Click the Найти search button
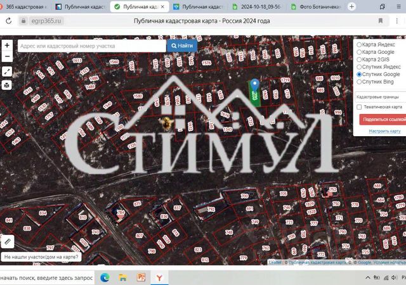The height and width of the screenshot is (285, 406). (182, 46)
